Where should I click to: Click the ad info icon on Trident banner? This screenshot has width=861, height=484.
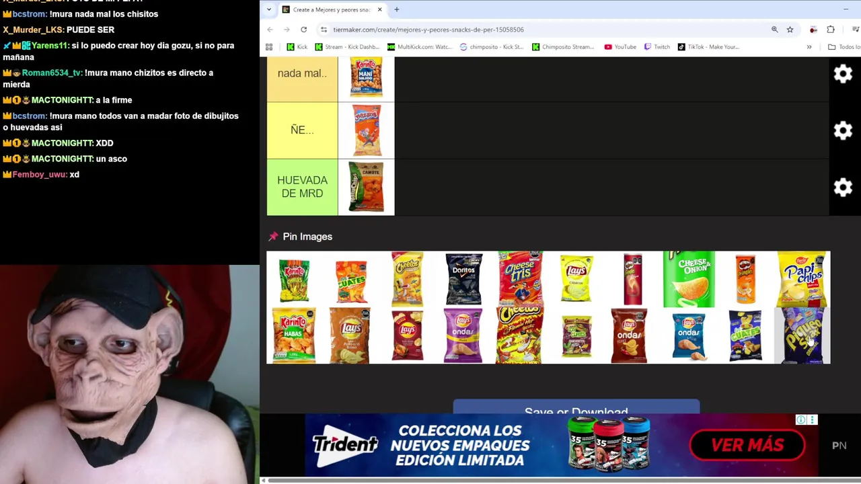pyautogui.click(x=800, y=420)
